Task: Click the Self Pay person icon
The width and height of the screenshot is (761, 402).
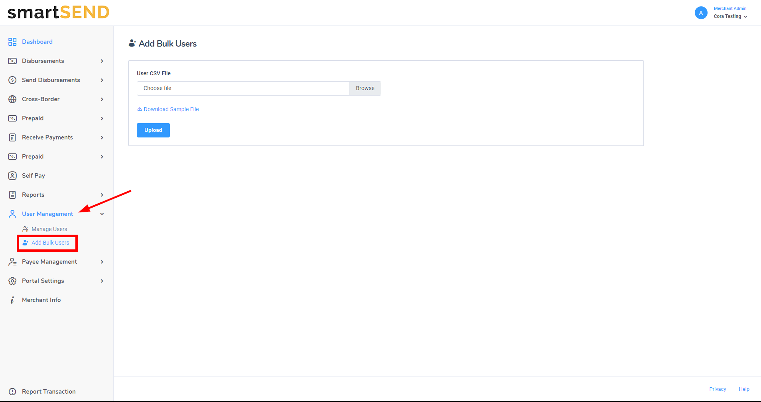Action: 12,176
